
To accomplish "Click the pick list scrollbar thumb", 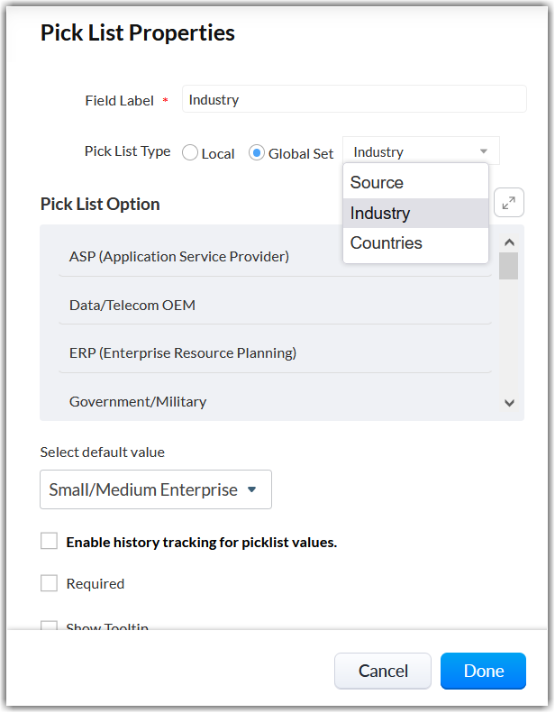I will [x=509, y=267].
